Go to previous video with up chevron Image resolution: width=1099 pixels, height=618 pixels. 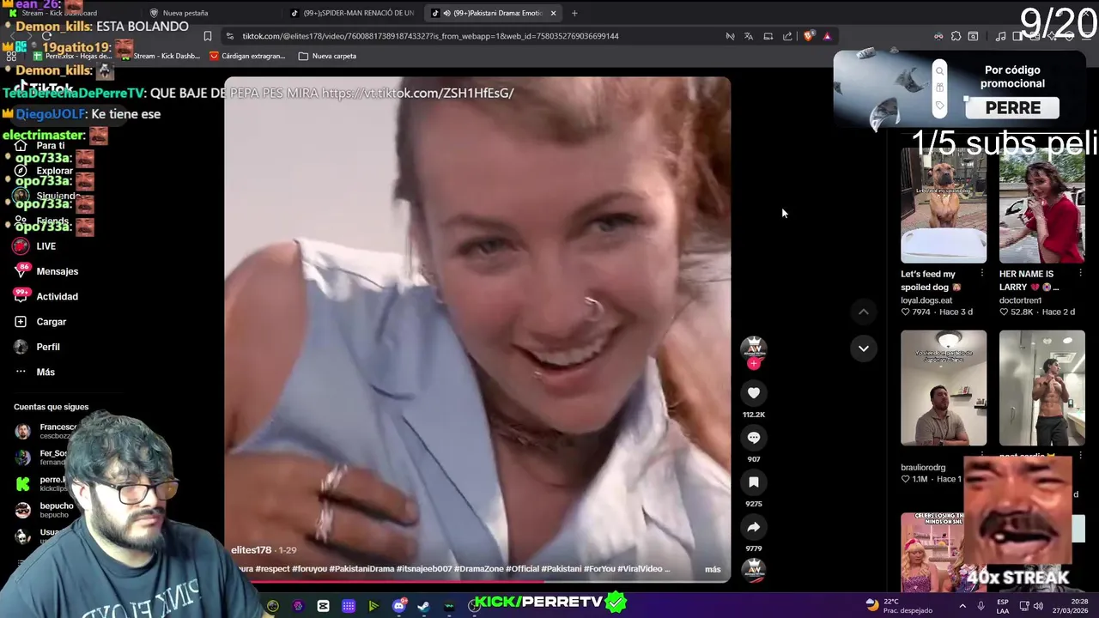[864, 312]
